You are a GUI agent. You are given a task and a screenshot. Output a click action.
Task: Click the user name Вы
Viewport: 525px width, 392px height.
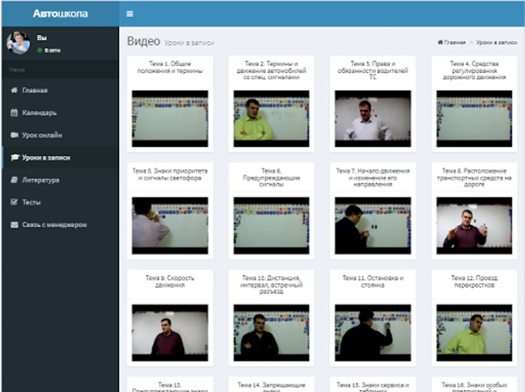(x=42, y=38)
